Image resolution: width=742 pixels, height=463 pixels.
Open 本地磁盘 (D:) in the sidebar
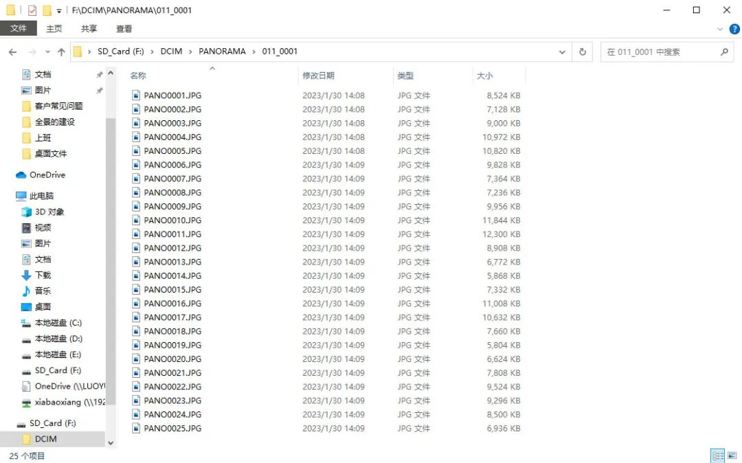[58, 339]
